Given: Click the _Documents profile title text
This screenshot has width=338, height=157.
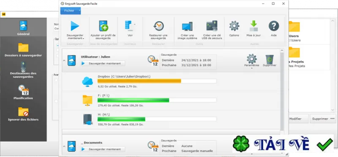Looking at the screenshot, I should click(x=92, y=143).
